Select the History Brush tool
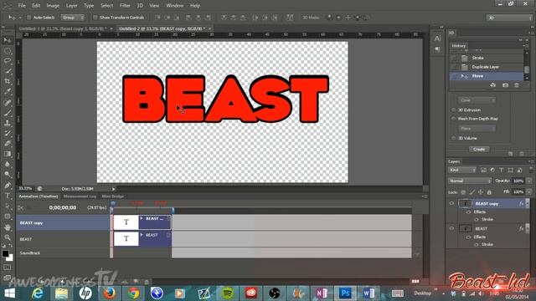This screenshot has height=301, width=536. coord(8,133)
